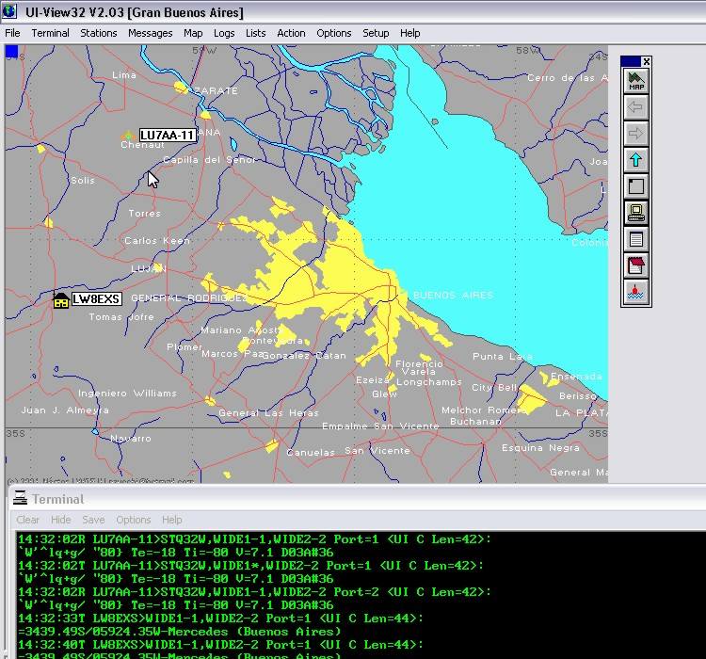This screenshot has height=659, width=706.
Task: Click the cyan up arrow toolbar button
Action: (x=636, y=160)
